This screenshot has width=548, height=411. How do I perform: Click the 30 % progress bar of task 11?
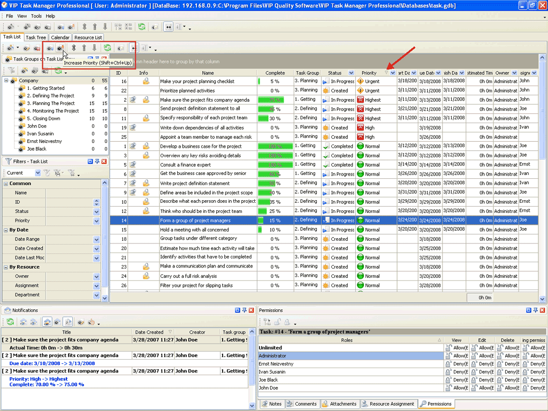pos(275,118)
